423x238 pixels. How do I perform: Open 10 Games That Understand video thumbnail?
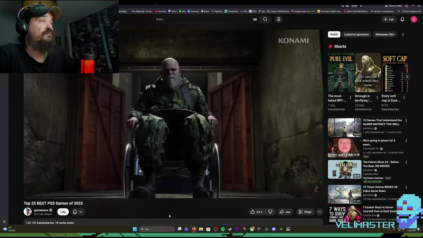(x=344, y=127)
